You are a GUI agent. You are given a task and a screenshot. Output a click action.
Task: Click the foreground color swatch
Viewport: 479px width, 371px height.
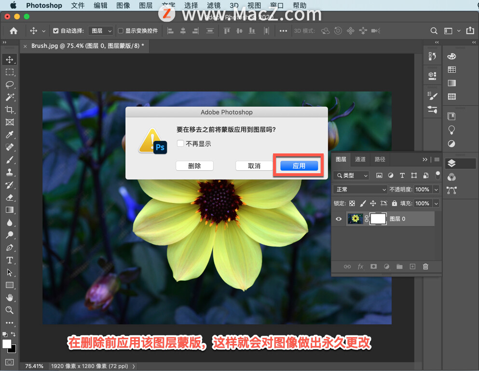[x=7, y=344]
